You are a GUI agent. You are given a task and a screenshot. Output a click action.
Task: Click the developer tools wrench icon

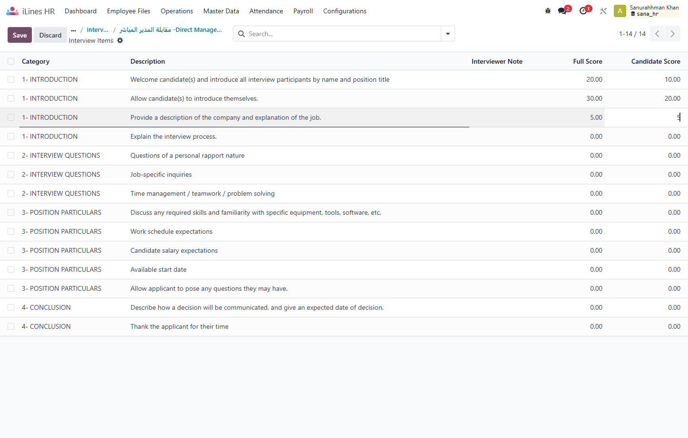tap(603, 11)
